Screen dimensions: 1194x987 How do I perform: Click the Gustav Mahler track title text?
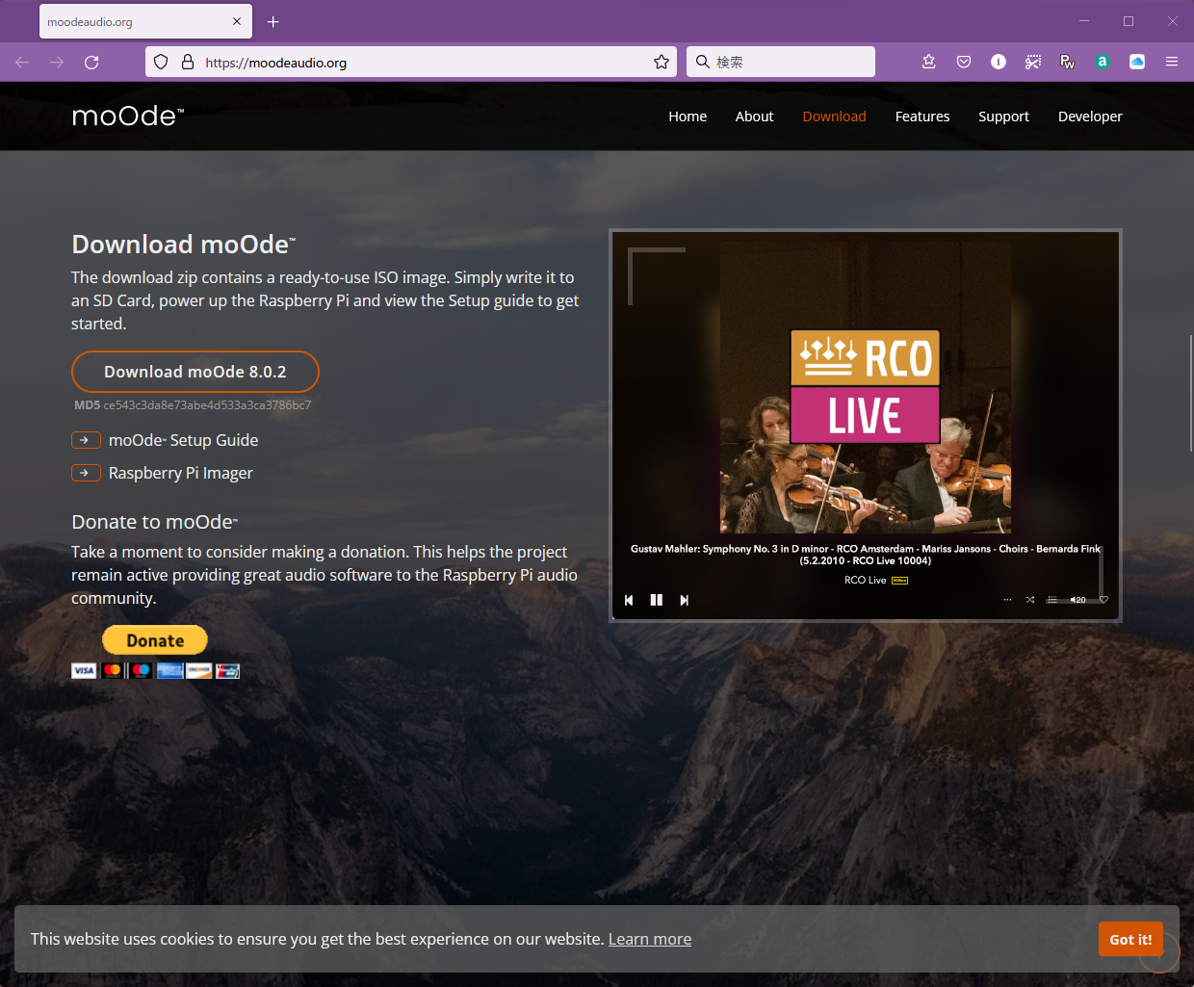[865, 555]
